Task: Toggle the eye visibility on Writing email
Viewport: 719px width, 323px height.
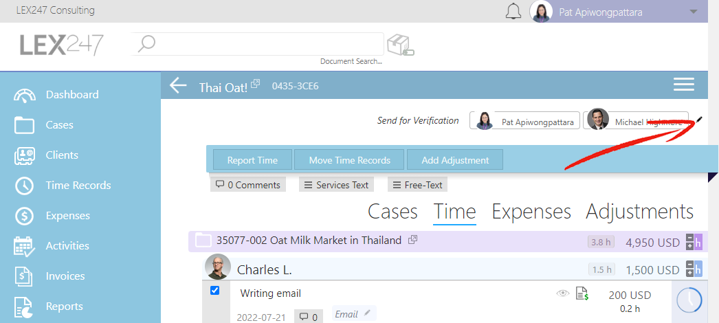Action: (x=563, y=293)
